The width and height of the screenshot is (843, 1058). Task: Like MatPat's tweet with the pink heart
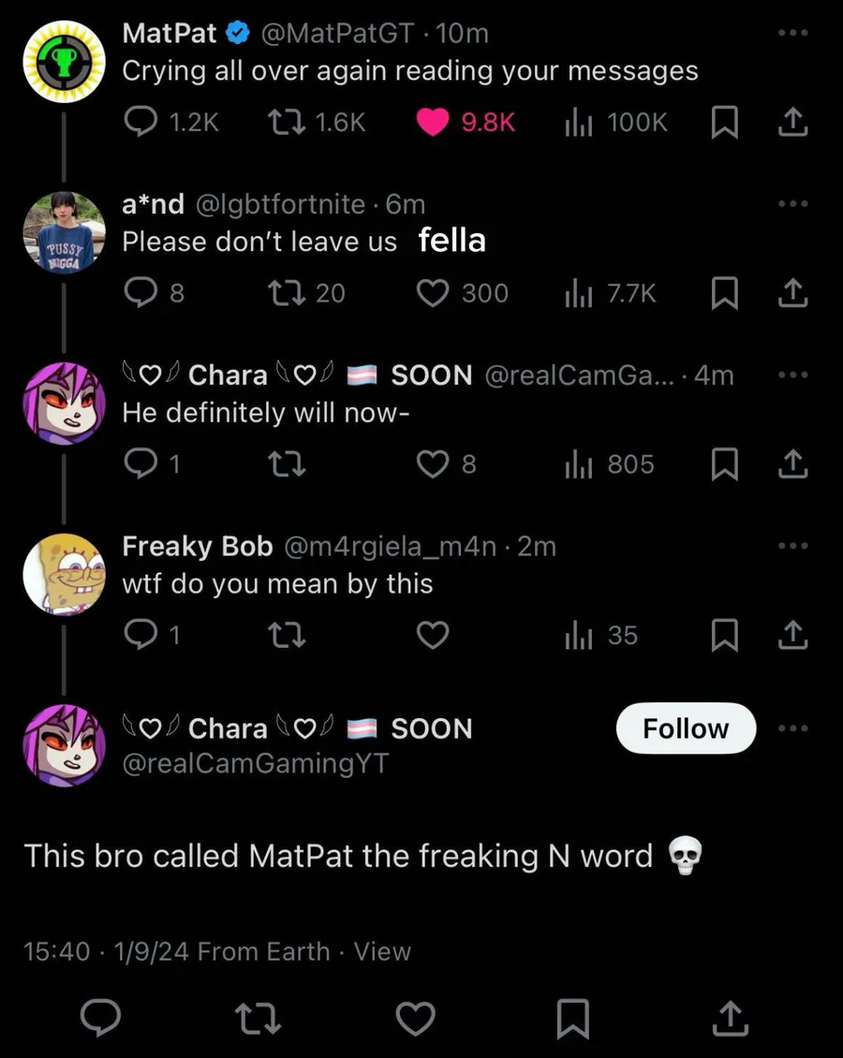tap(432, 122)
